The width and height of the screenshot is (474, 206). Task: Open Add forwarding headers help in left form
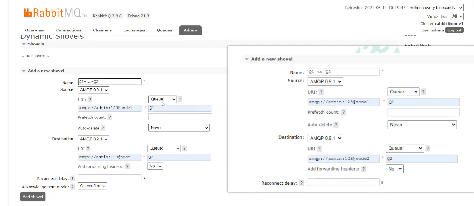point(127,166)
